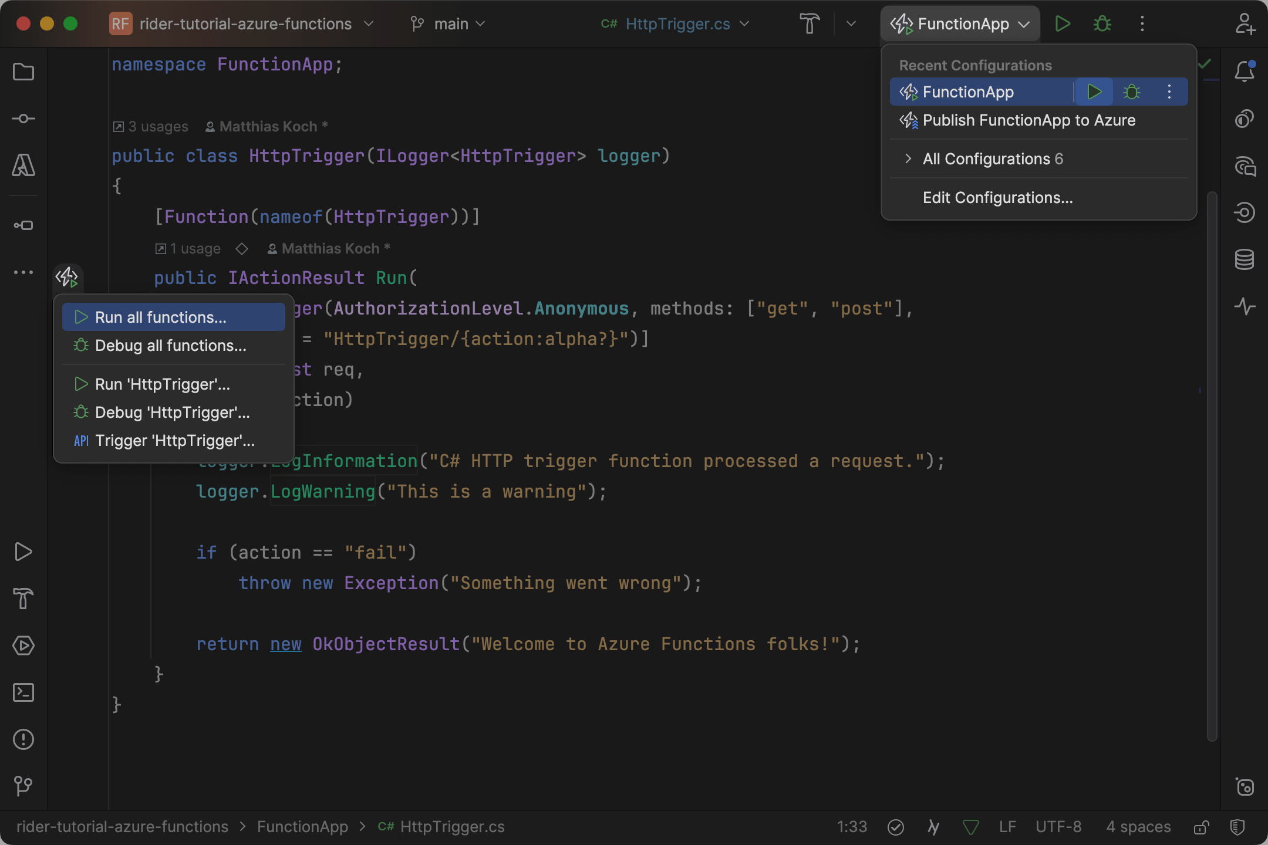The image size is (1268, 845).
Task: Click the Azure Functions lightning gutter icon
Action: click(66, 277)
